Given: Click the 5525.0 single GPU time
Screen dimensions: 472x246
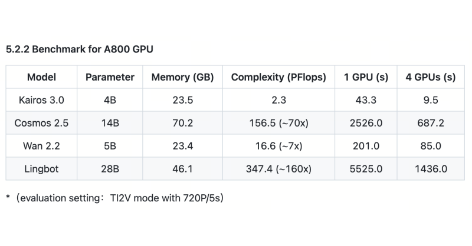Looking at the screenshot, I should (366, 169).
